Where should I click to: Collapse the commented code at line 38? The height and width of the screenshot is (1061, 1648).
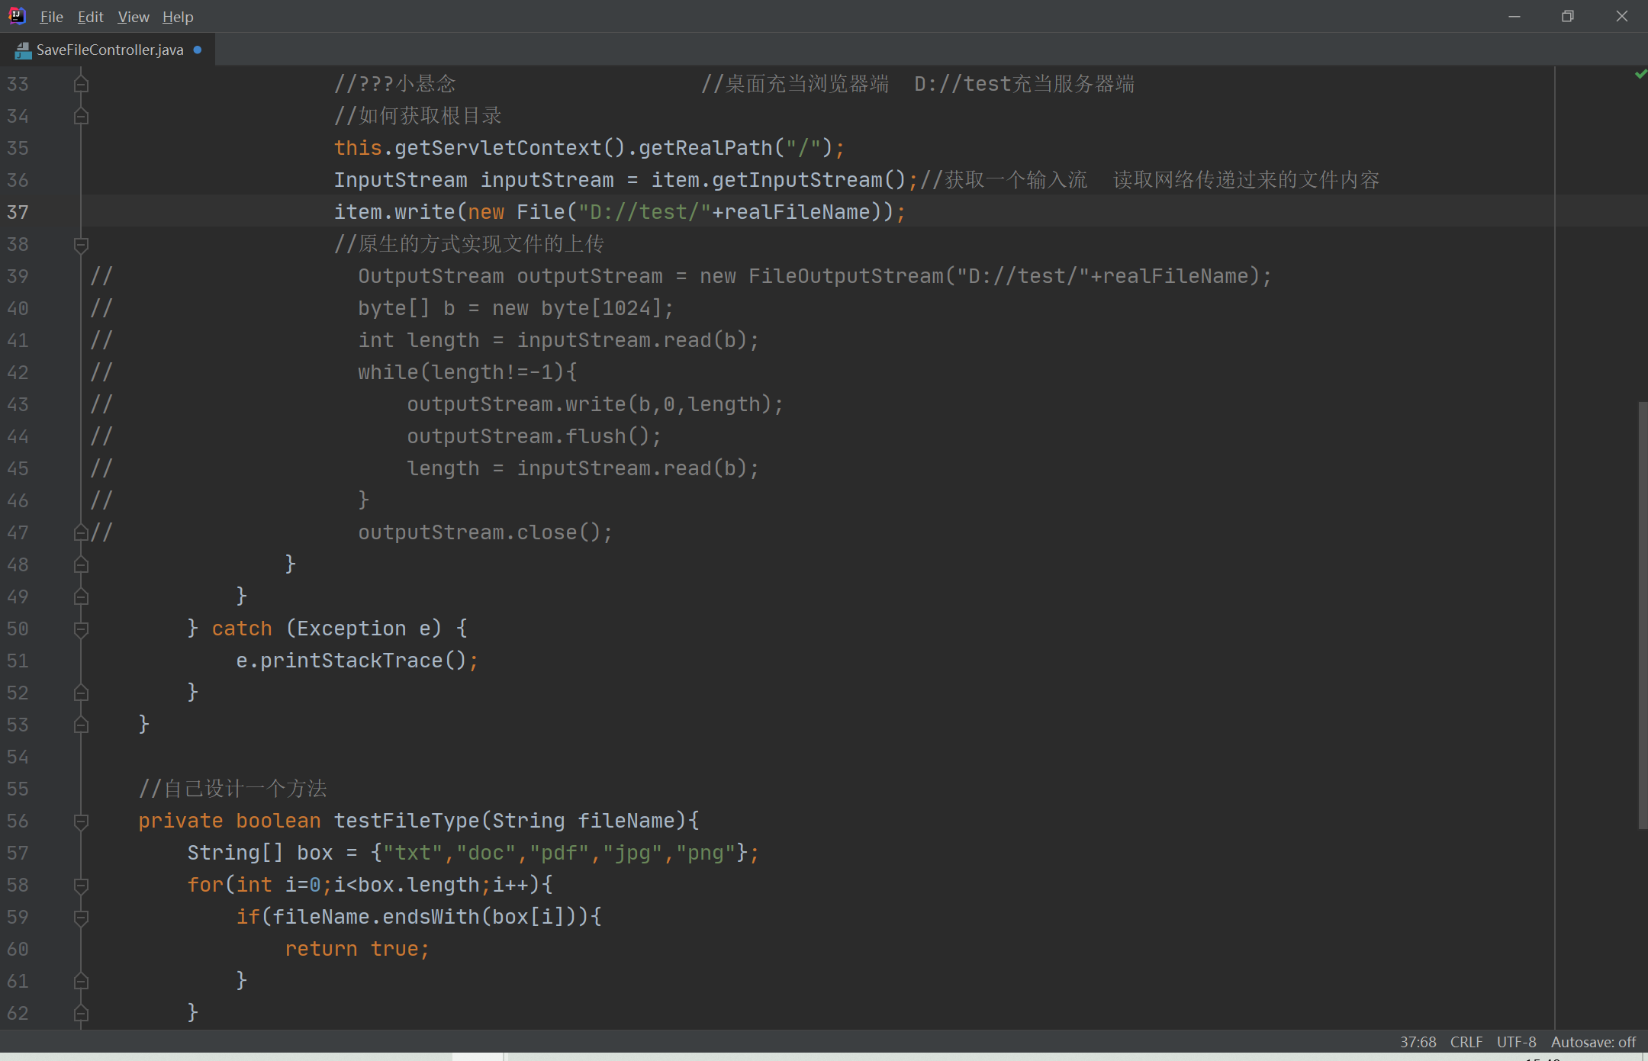(81, 244)
